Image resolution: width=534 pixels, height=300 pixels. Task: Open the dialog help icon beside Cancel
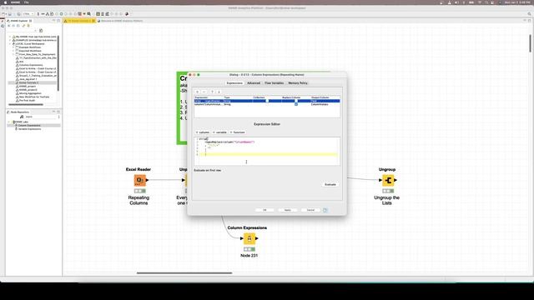coord(325,210)
